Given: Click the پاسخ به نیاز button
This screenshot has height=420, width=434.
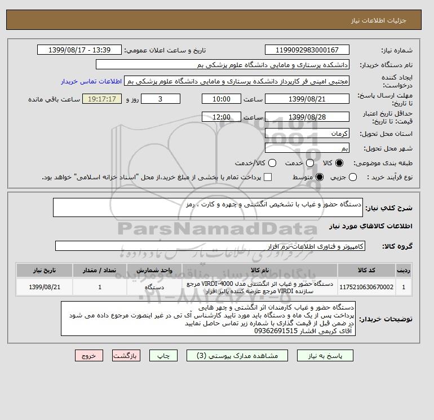Looking at the screenshot, I should tap(325, 356).
